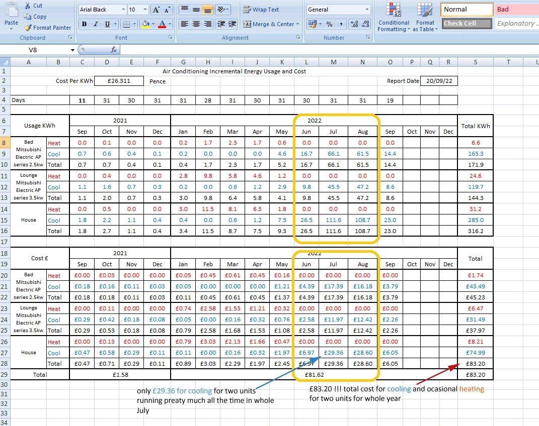Image resolution: width=539 pixels, height=426 pixels.
Task: Apply the Bad cell style
Action: pyautogui.click(x=516, y=10)
